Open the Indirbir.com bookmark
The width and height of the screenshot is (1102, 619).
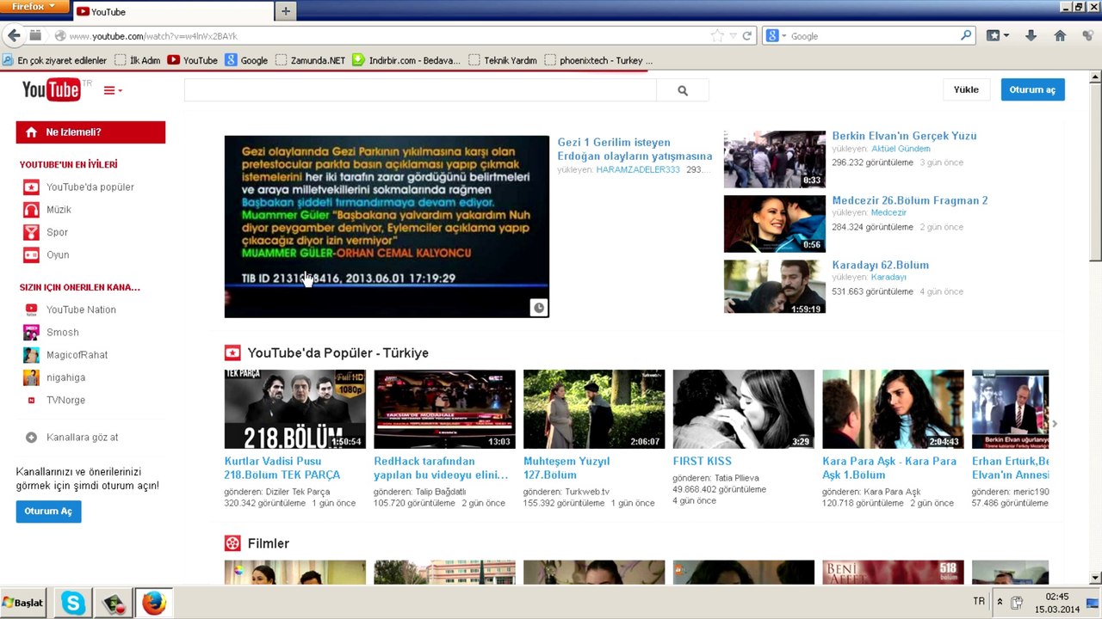coord(406,60)
